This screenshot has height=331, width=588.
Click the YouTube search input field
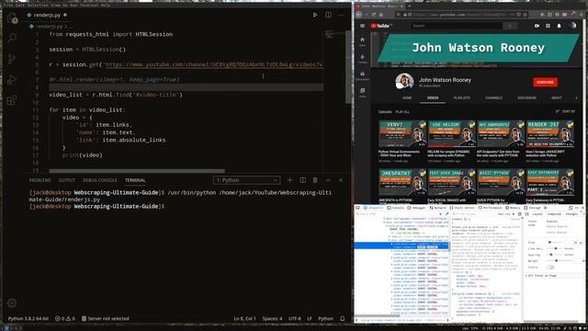coord(456,26)
